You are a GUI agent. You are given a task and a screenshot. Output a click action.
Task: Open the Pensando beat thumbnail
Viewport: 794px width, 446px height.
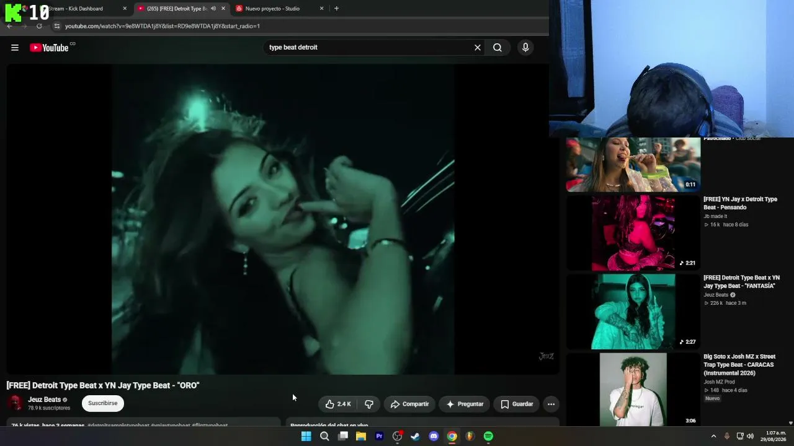click(x=633, y=233)
